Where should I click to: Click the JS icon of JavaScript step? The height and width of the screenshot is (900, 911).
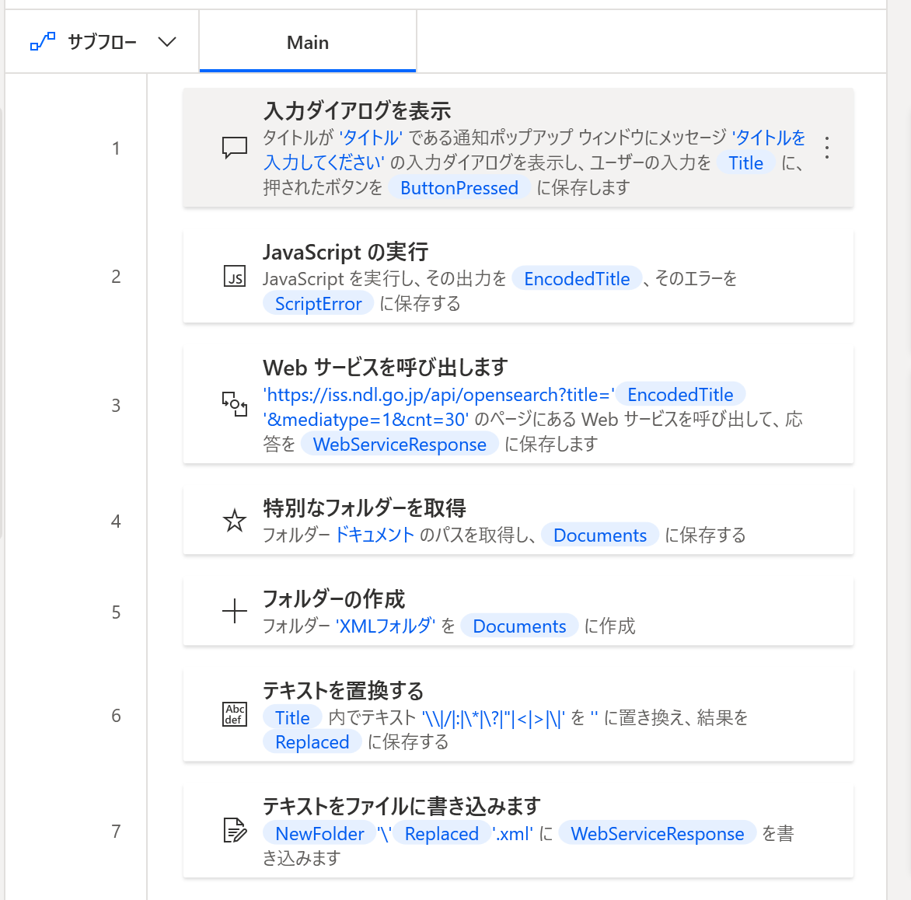[x=235, y=277]
